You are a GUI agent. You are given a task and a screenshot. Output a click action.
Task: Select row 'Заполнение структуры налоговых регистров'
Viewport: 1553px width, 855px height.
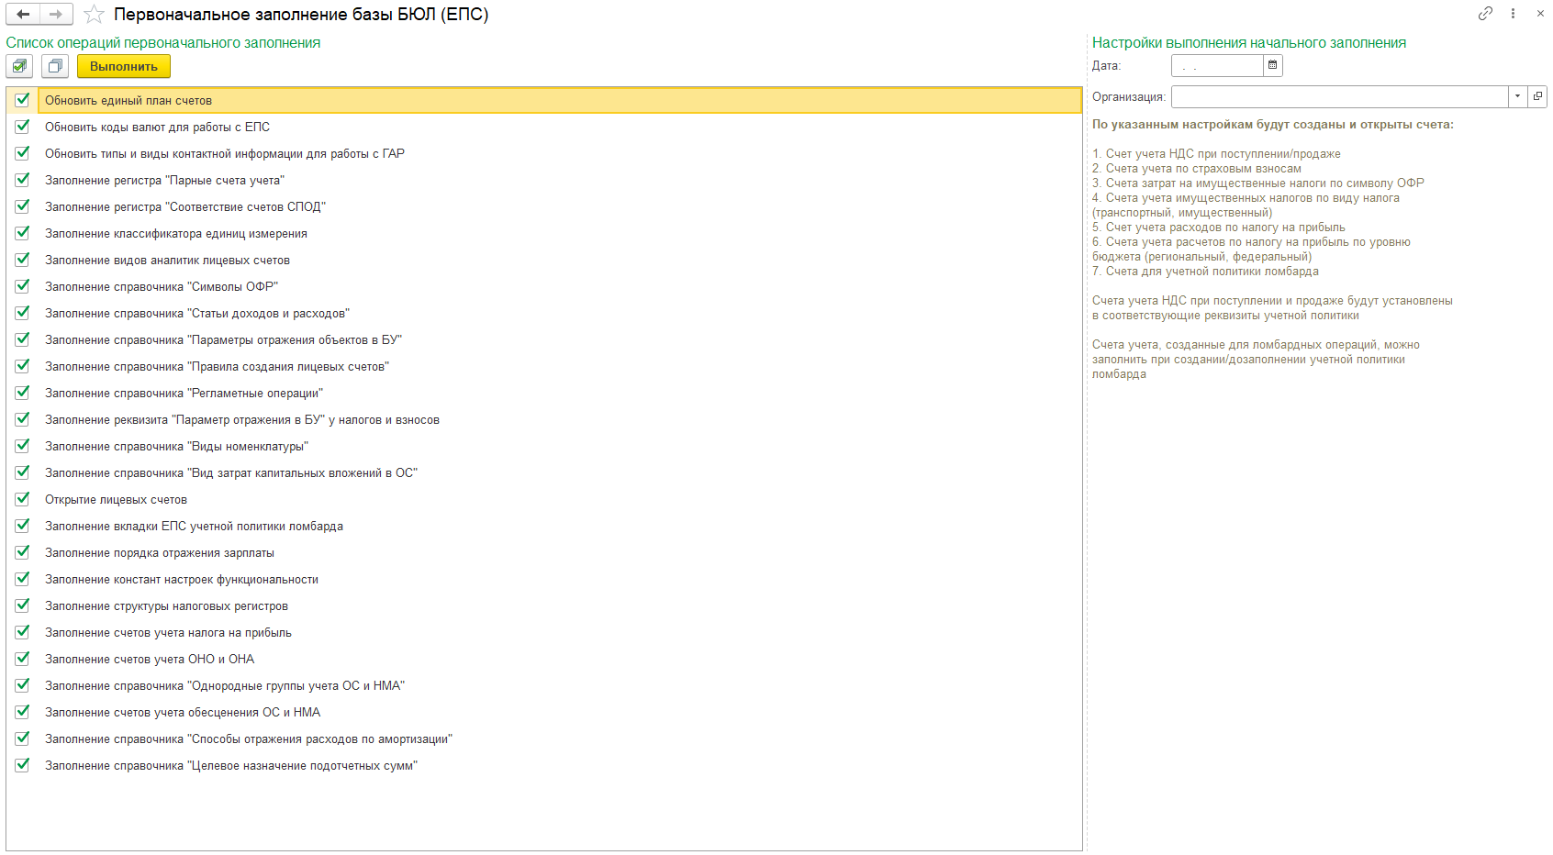(544, 605)
